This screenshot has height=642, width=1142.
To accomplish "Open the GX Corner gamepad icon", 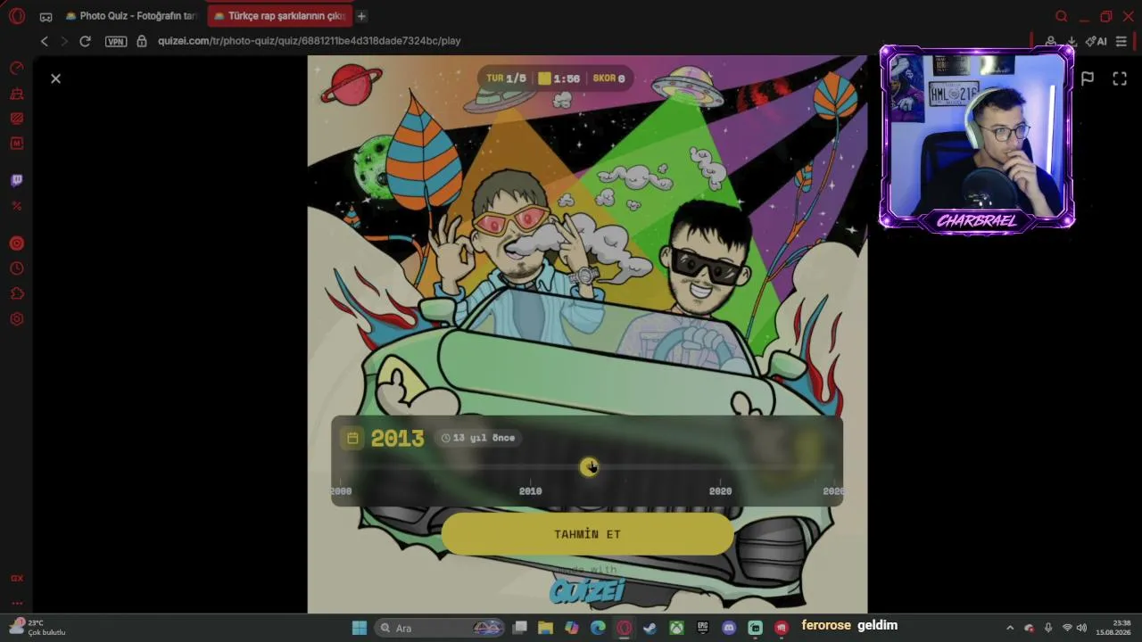I will click(46, 16).
